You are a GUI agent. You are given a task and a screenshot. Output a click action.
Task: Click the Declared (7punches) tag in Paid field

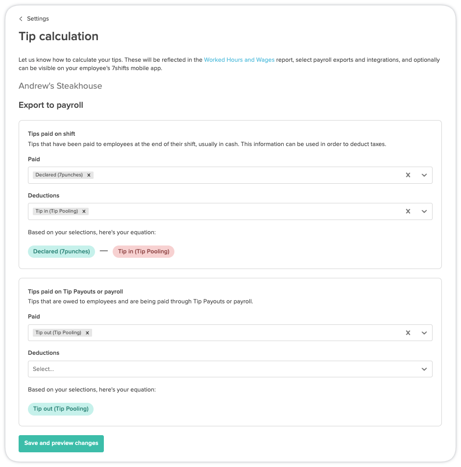coord(59,175)
